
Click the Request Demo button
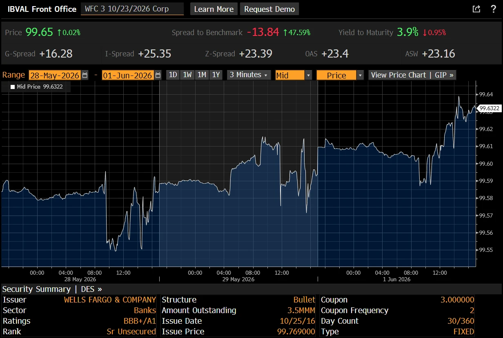[x=269, y=9]
